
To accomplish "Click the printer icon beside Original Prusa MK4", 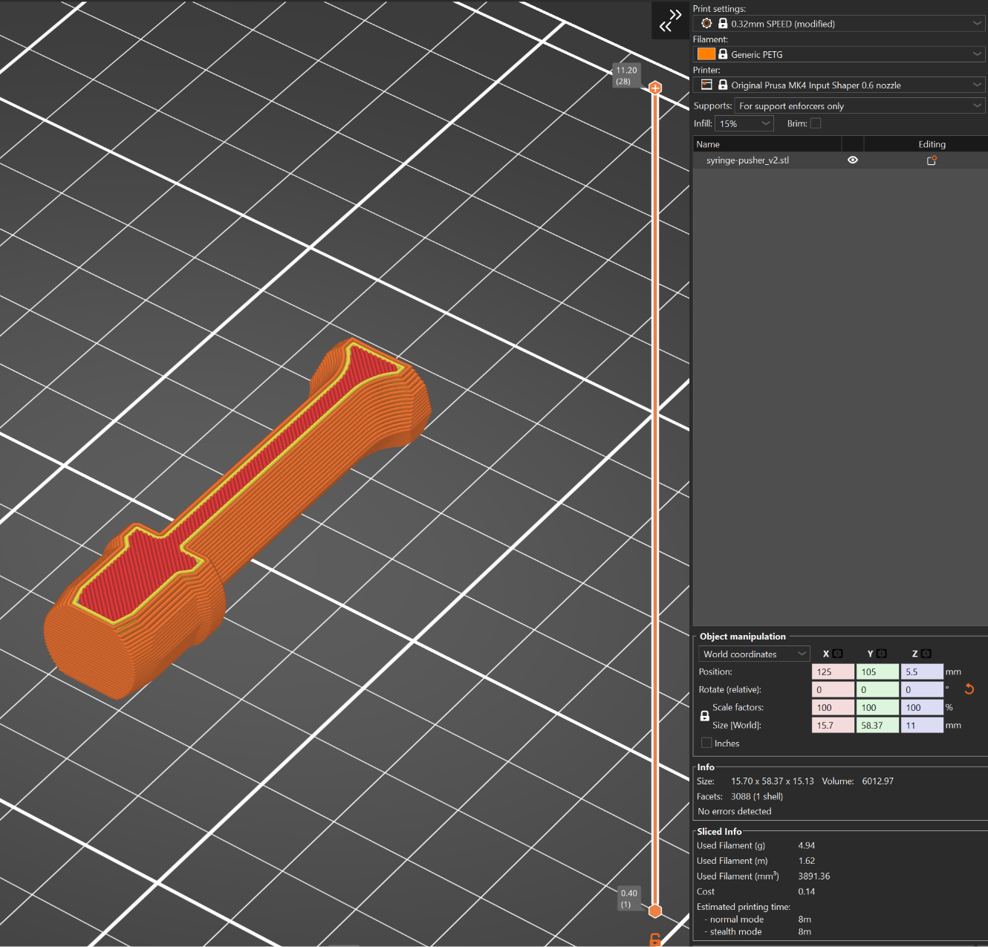I will click(706, 85).
